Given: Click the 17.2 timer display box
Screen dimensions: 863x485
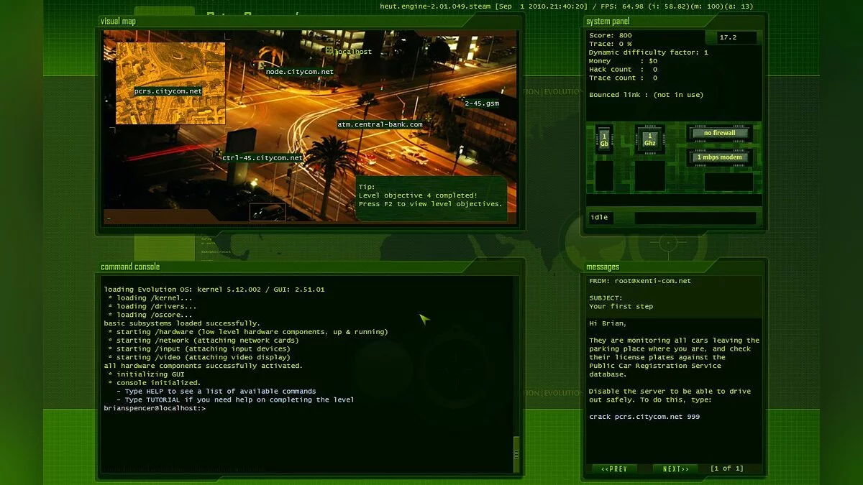Looking at the screenshot, I should pos(736,38).
